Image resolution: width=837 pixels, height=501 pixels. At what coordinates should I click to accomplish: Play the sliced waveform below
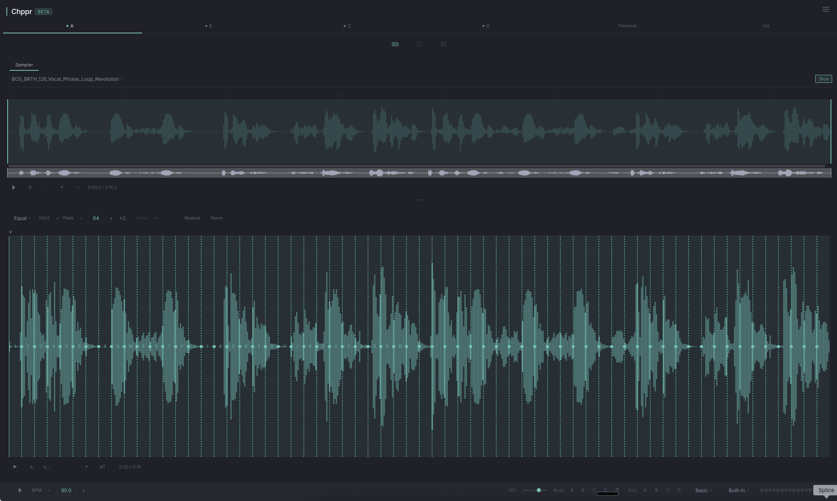(15, 467)
